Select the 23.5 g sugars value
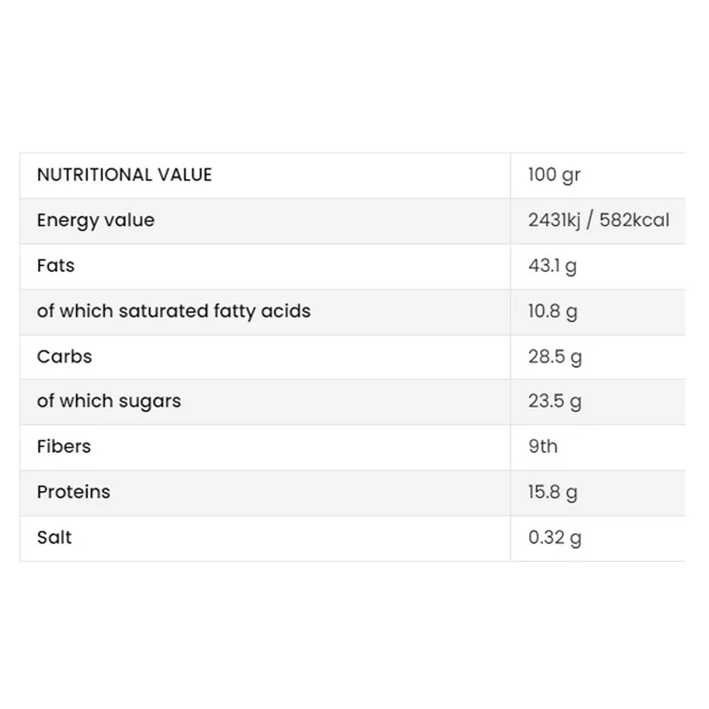 (x=555, y=401)
